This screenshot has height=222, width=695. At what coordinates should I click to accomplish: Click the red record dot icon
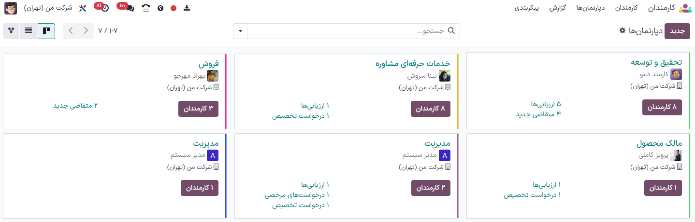(174, 8)
